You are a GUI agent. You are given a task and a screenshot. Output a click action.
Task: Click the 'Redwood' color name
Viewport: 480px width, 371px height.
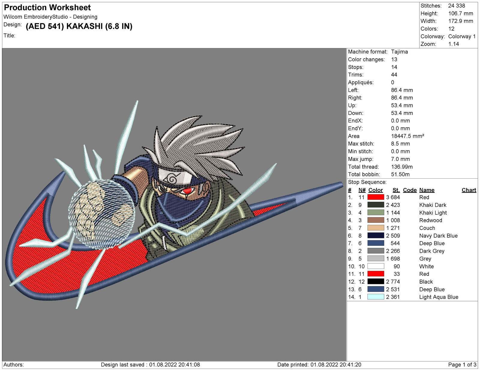[431, 220]
